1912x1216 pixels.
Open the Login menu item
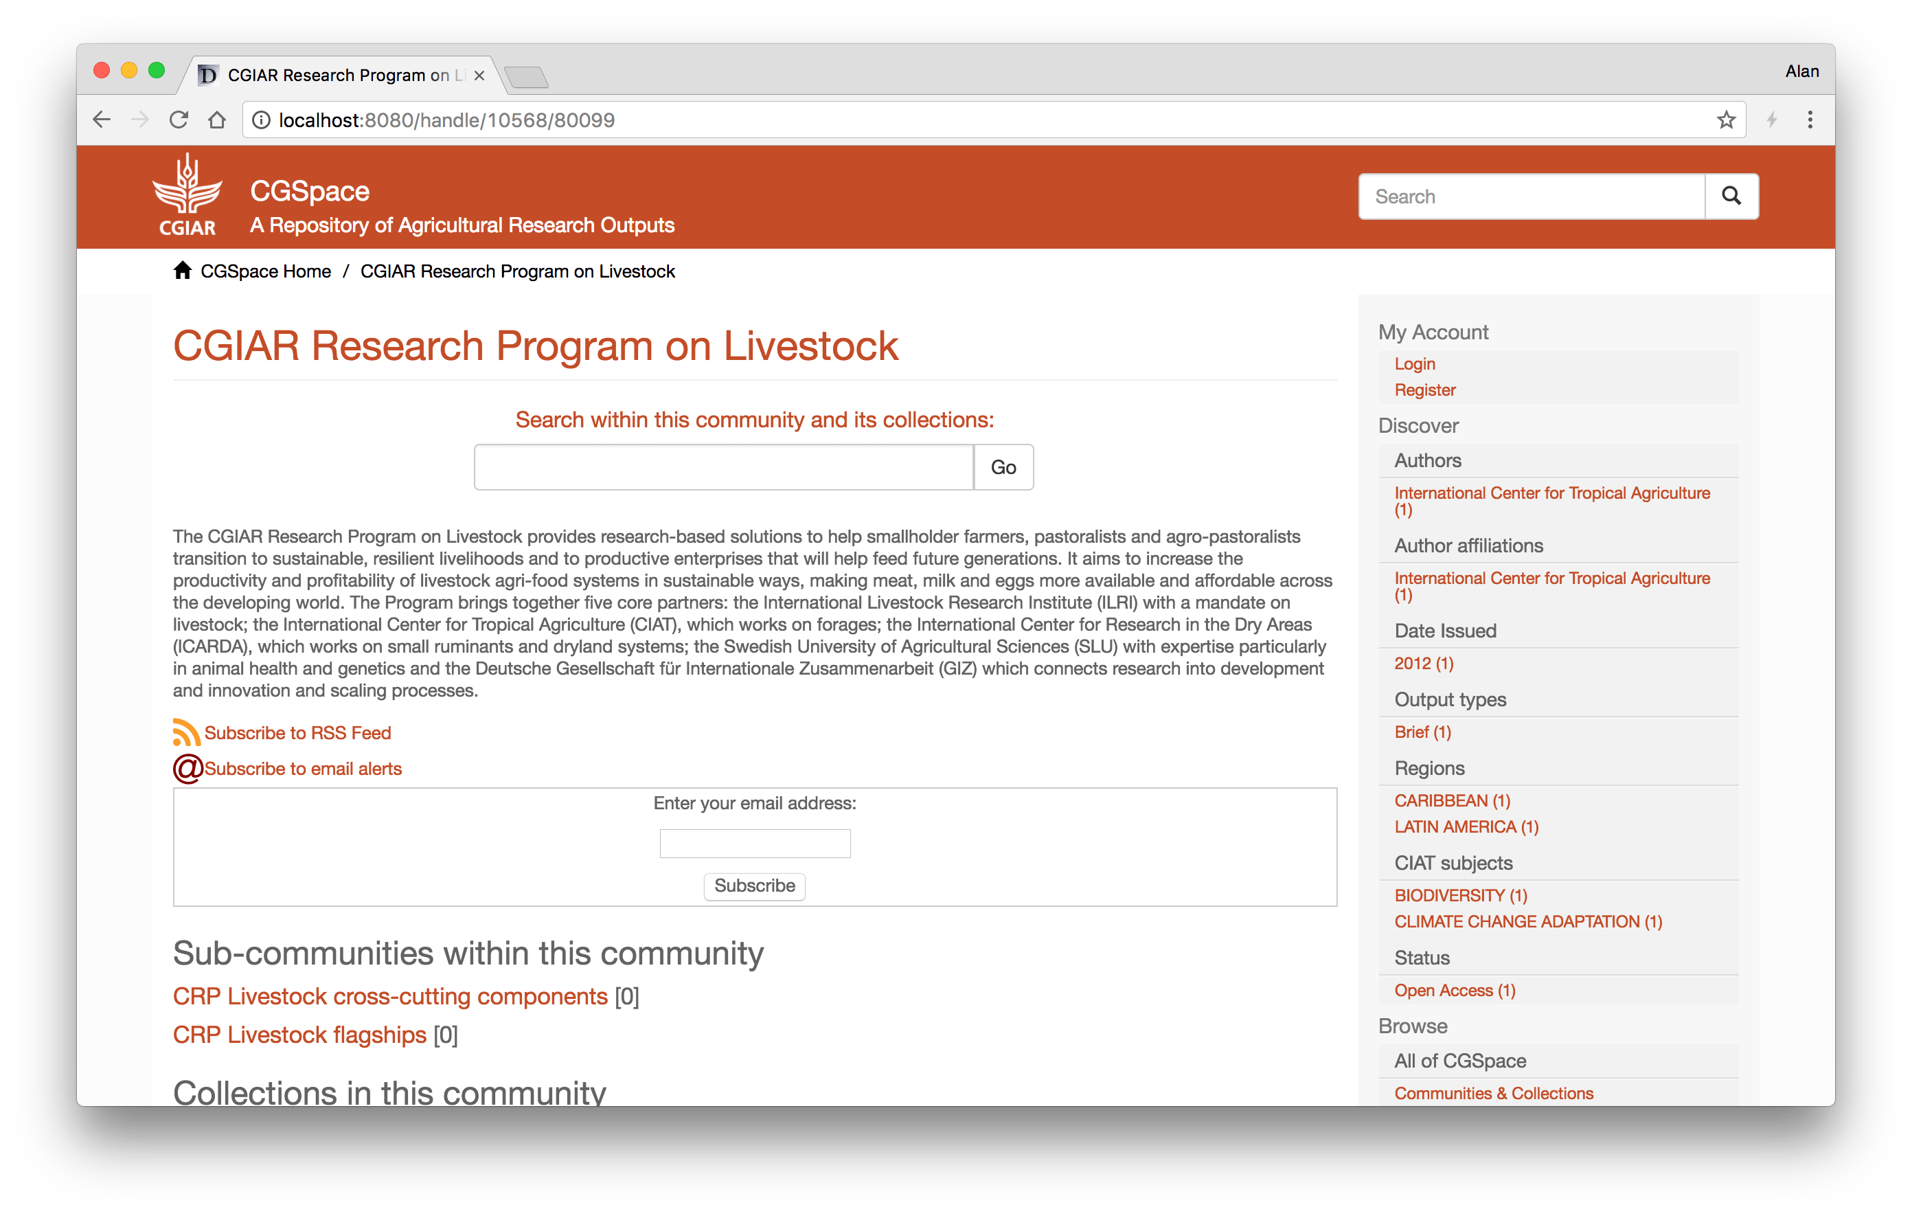point(1413,364)
